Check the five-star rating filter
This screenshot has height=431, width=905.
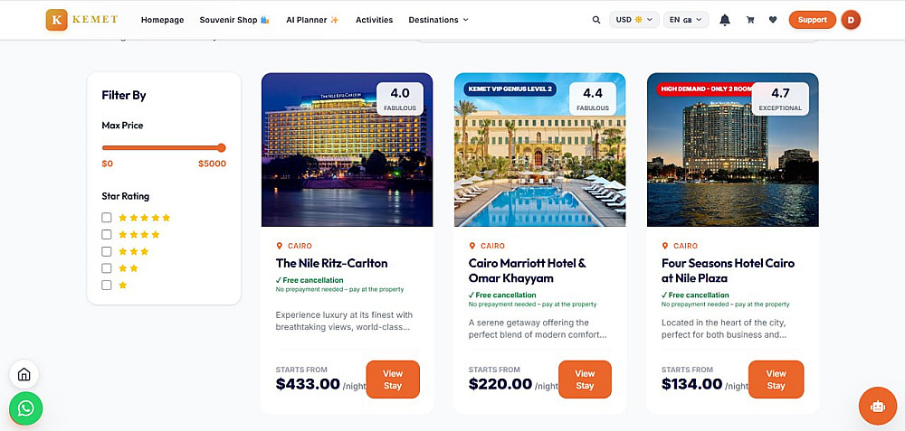click(107, 218)
